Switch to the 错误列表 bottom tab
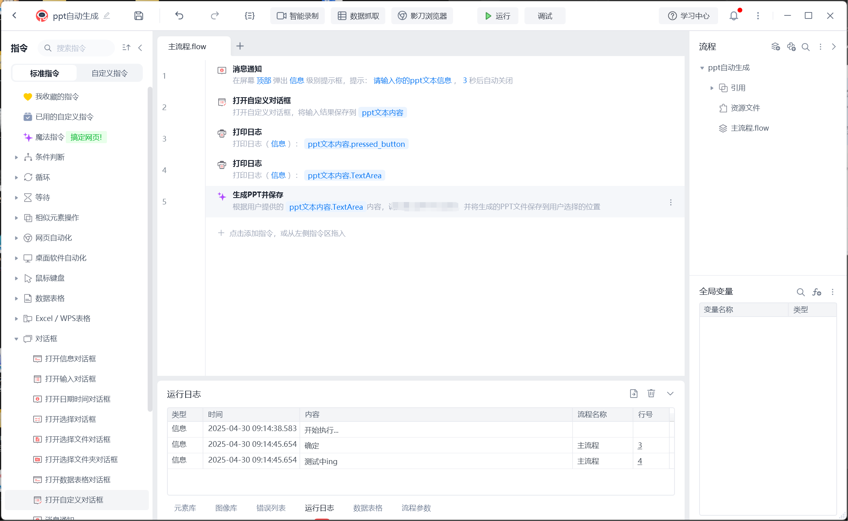This screenshot has height=521, width=848. (x=271, y=508)
